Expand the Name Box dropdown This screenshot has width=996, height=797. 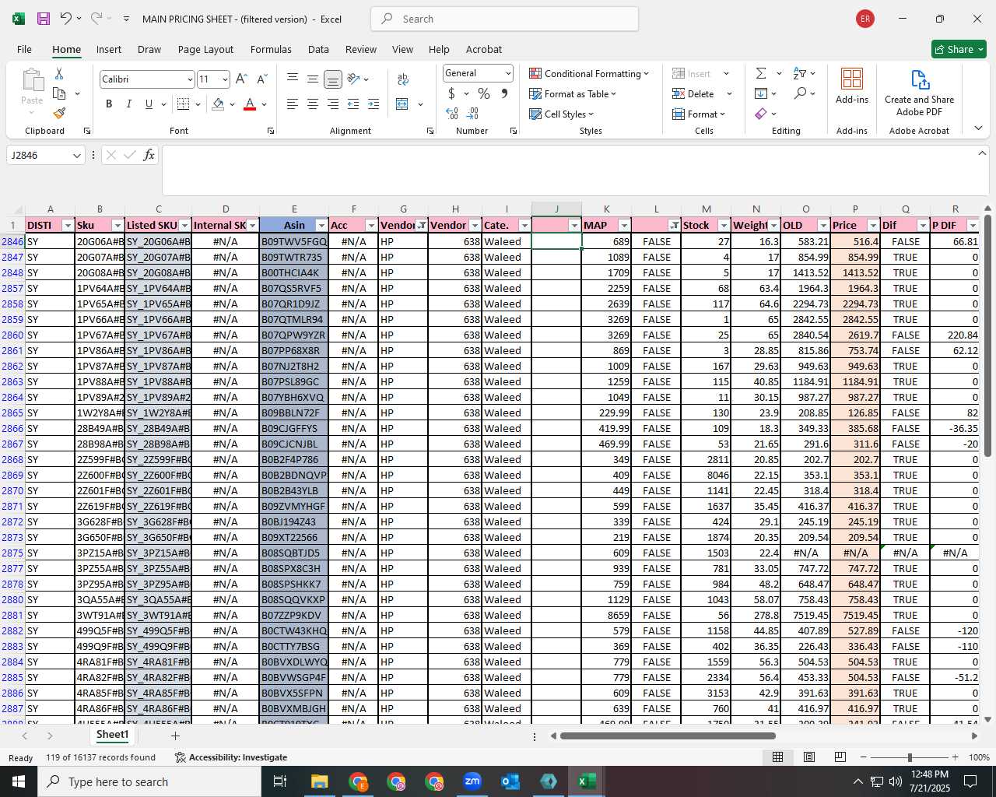point(76,155)
